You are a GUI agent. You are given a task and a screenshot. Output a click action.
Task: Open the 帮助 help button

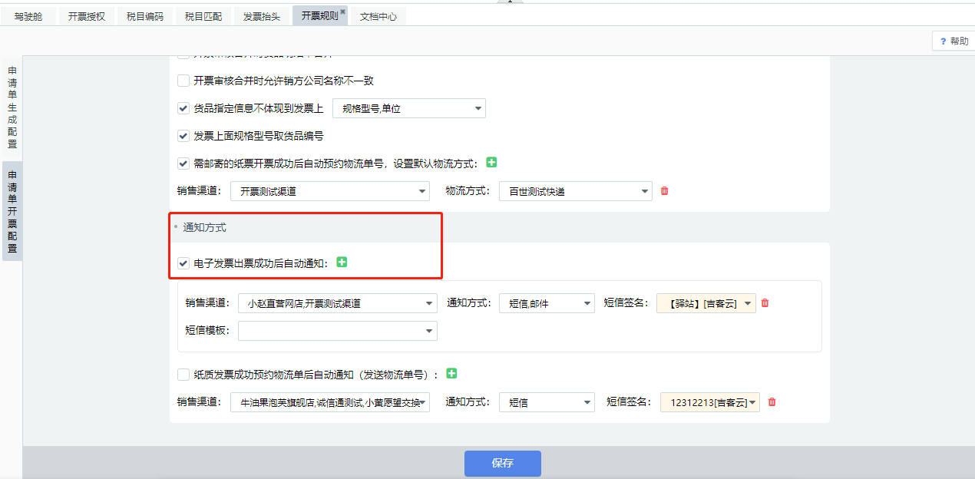[952, 41]
